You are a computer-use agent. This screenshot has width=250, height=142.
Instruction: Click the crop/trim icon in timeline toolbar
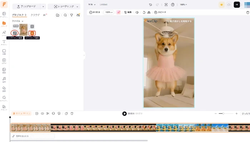click(54, 114)
